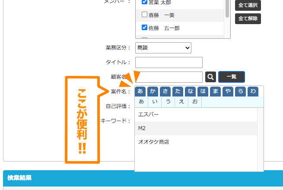Screen dimensions: 283x190
Task: Select the ま kana row tab
Action: point(215,91)
